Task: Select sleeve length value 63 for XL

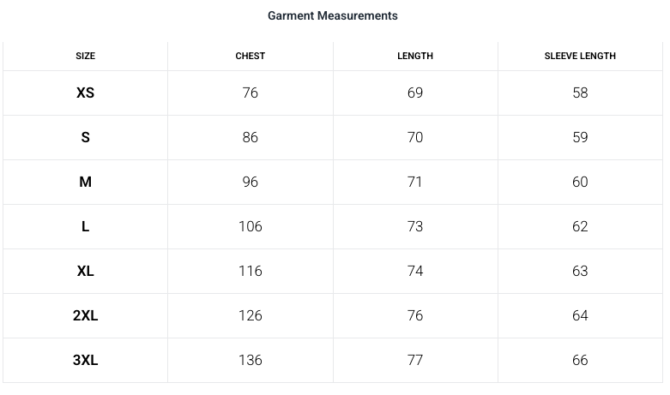Action: (580, 271)
